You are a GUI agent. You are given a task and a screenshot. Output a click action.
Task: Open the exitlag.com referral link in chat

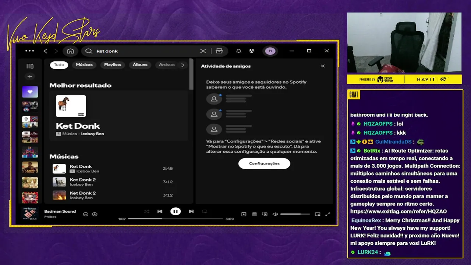point(399,212)
